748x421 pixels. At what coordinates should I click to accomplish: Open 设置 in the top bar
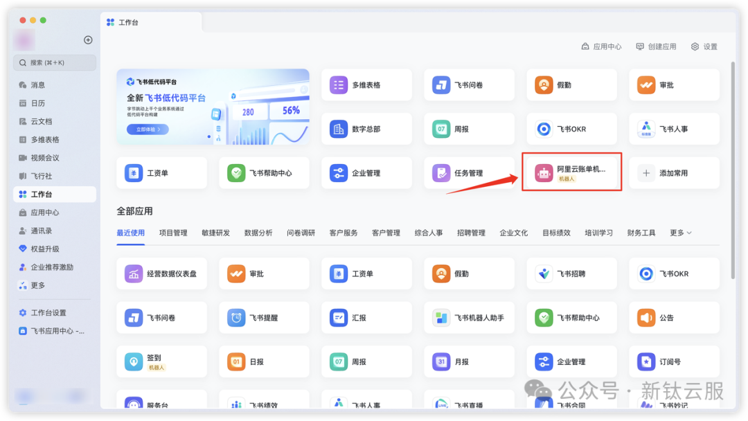click(x=704, y=46)
